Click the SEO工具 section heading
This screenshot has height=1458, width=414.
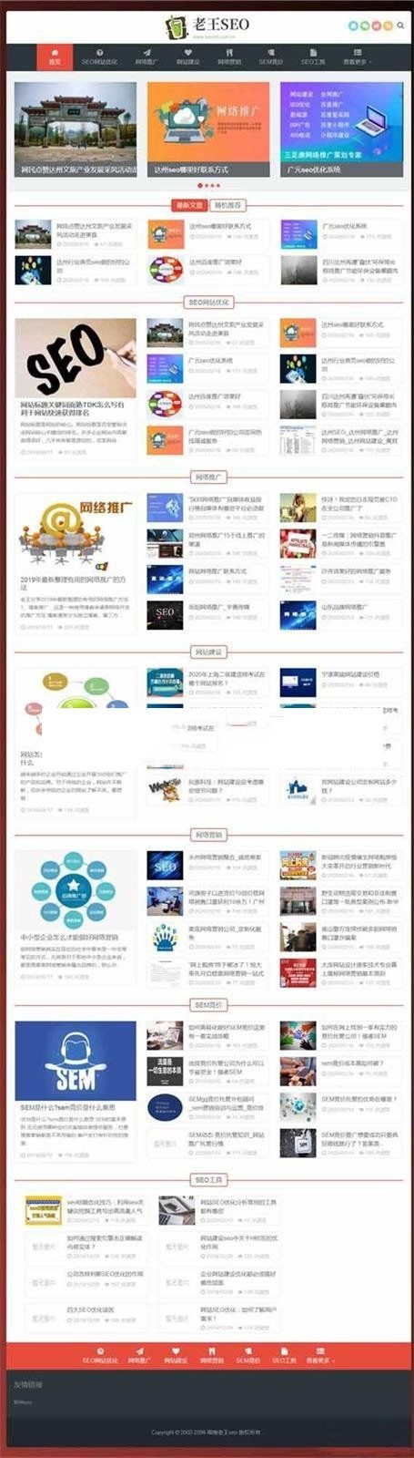[x=208, y=1179]
